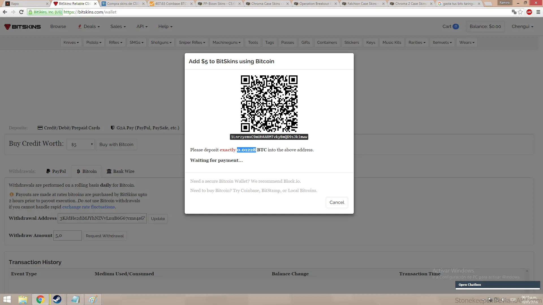The width and height of the screenshot is (543, 305).
Task: Click the Buy with Bitcoin button
Action: 116,145
